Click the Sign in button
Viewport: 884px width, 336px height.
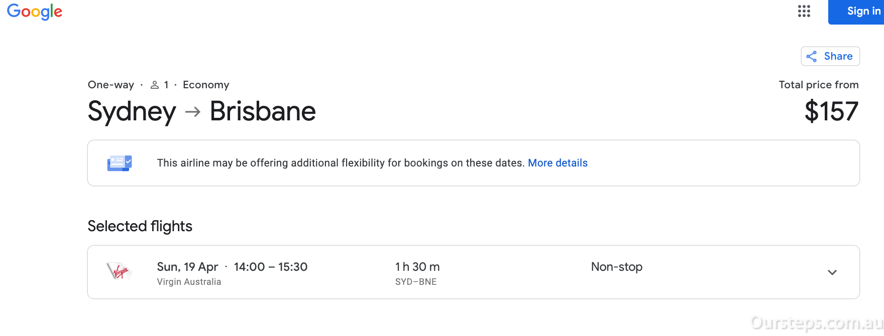pyautogui.click(x=856, y=12)
